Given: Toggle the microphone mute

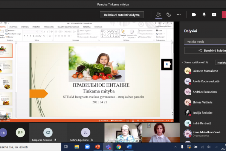Looking at the screenshot, I should (x=204, y=15).
